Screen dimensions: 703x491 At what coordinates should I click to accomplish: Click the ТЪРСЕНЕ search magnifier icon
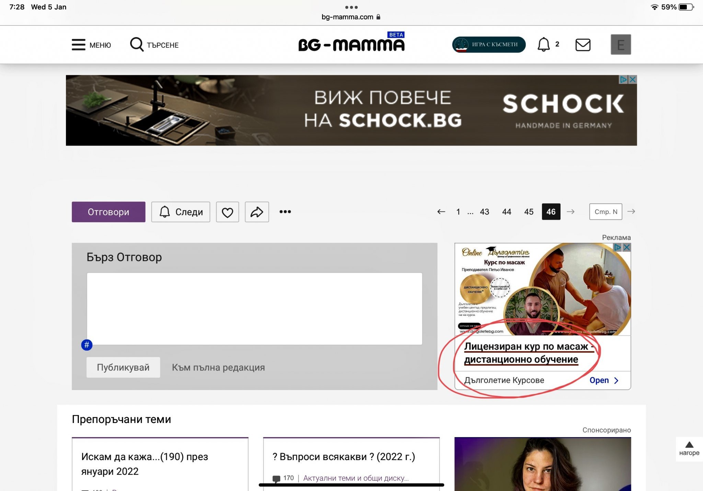[137, 45]
